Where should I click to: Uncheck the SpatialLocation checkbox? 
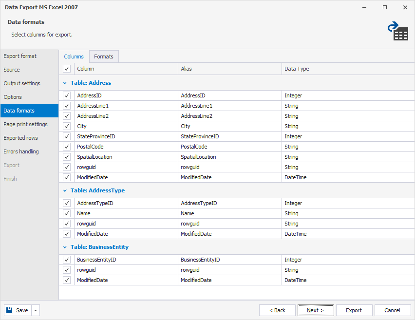[x=67, y=157]
